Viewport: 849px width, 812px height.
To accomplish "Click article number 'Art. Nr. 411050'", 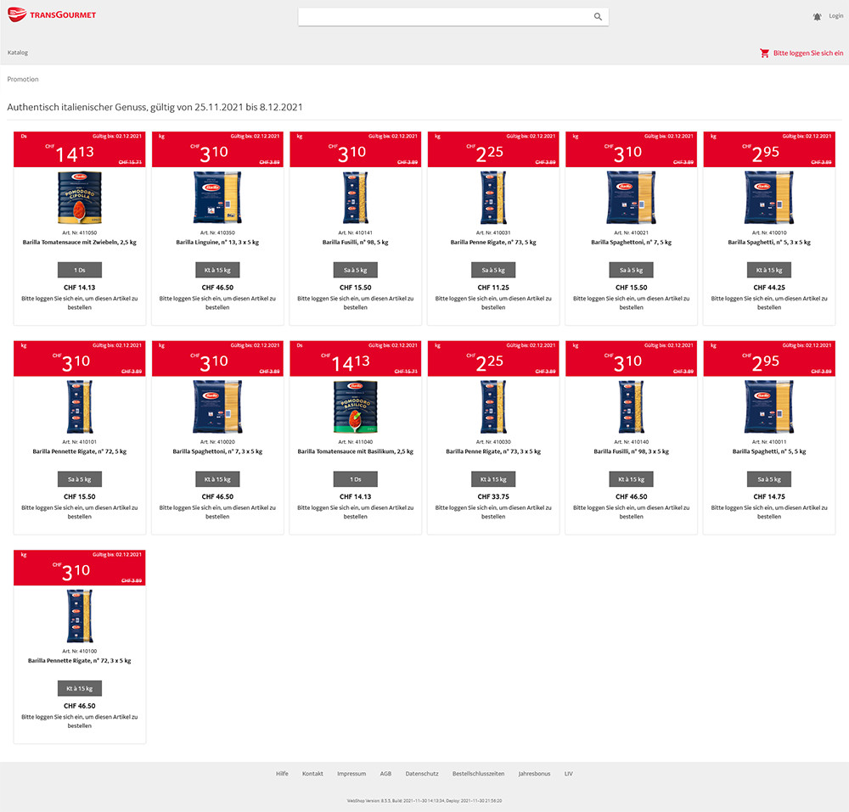I will coord(80,232).
